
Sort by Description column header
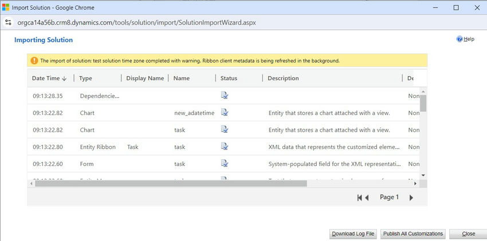coord(283,78)
